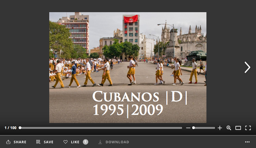Click the save stack icon
256x148 pixels.
(38, 142)
